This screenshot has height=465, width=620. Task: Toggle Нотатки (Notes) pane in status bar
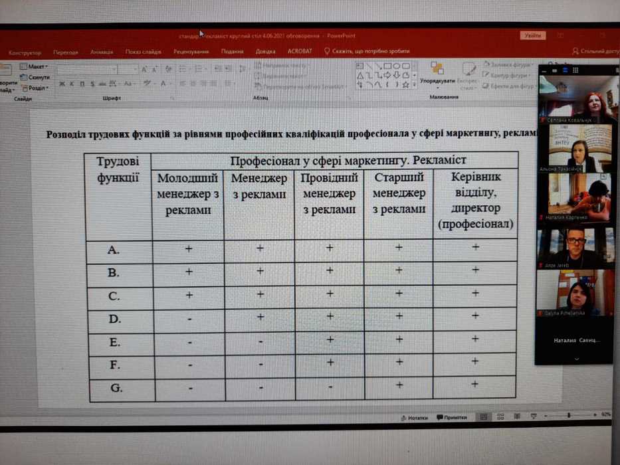point(414,417)
